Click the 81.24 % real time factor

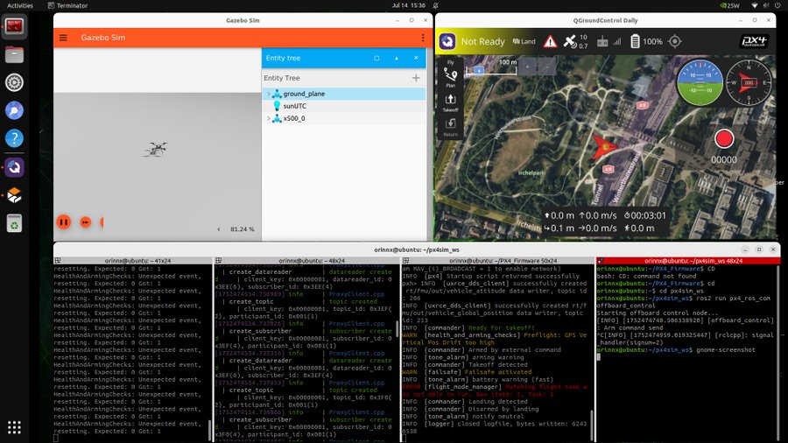[243, 229]
